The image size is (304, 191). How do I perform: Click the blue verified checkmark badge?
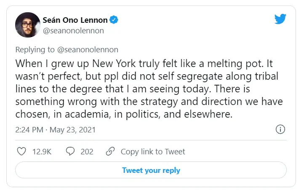[x=114, y=20]
